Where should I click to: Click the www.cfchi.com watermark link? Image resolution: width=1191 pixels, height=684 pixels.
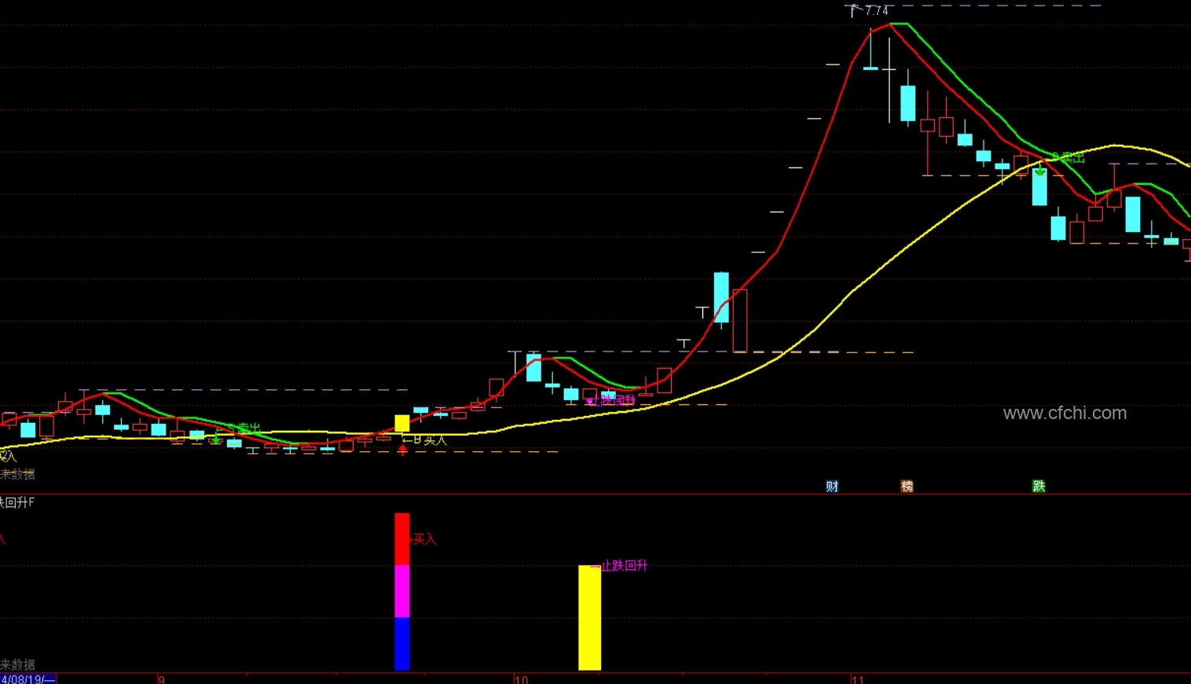click(x=1065, y=414)
